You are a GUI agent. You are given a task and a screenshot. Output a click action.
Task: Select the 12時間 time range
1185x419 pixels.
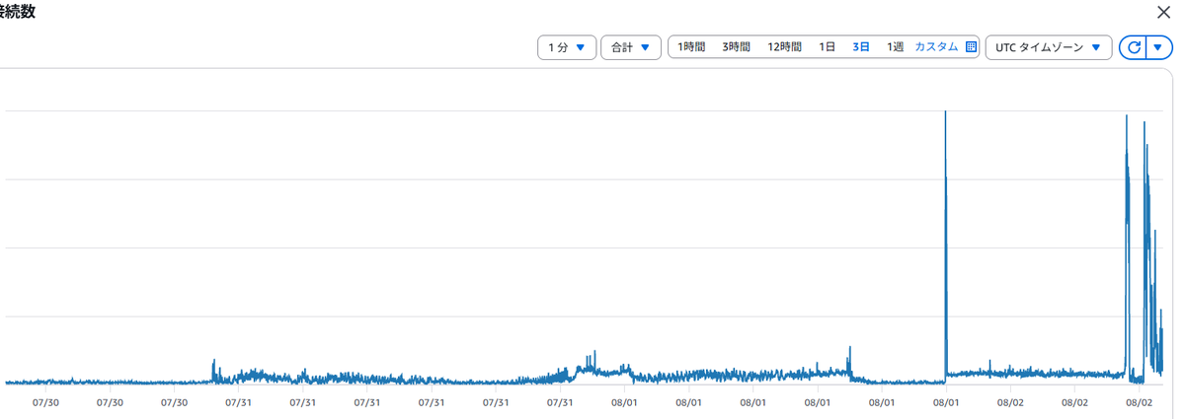[784, 47]
